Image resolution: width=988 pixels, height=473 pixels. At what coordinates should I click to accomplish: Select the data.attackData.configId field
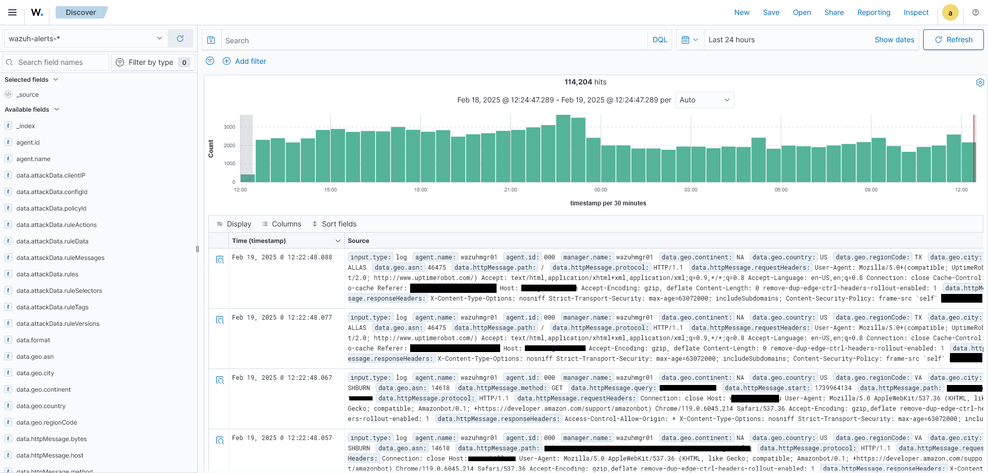coord(52,192)
